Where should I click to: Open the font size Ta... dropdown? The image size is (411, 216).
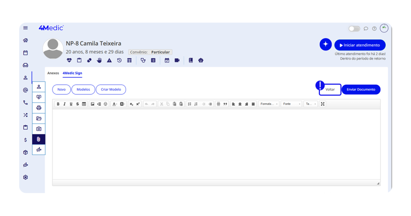[x=311, y=104]
